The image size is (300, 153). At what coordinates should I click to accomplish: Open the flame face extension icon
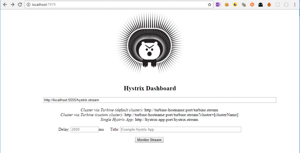click(x=269, y=5)
